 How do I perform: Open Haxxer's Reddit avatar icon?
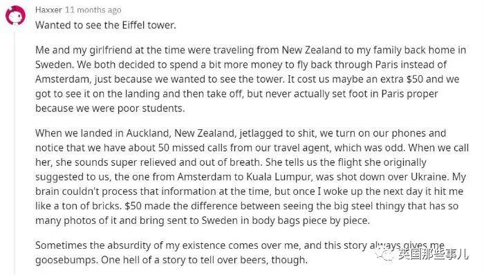coord(15,16)
